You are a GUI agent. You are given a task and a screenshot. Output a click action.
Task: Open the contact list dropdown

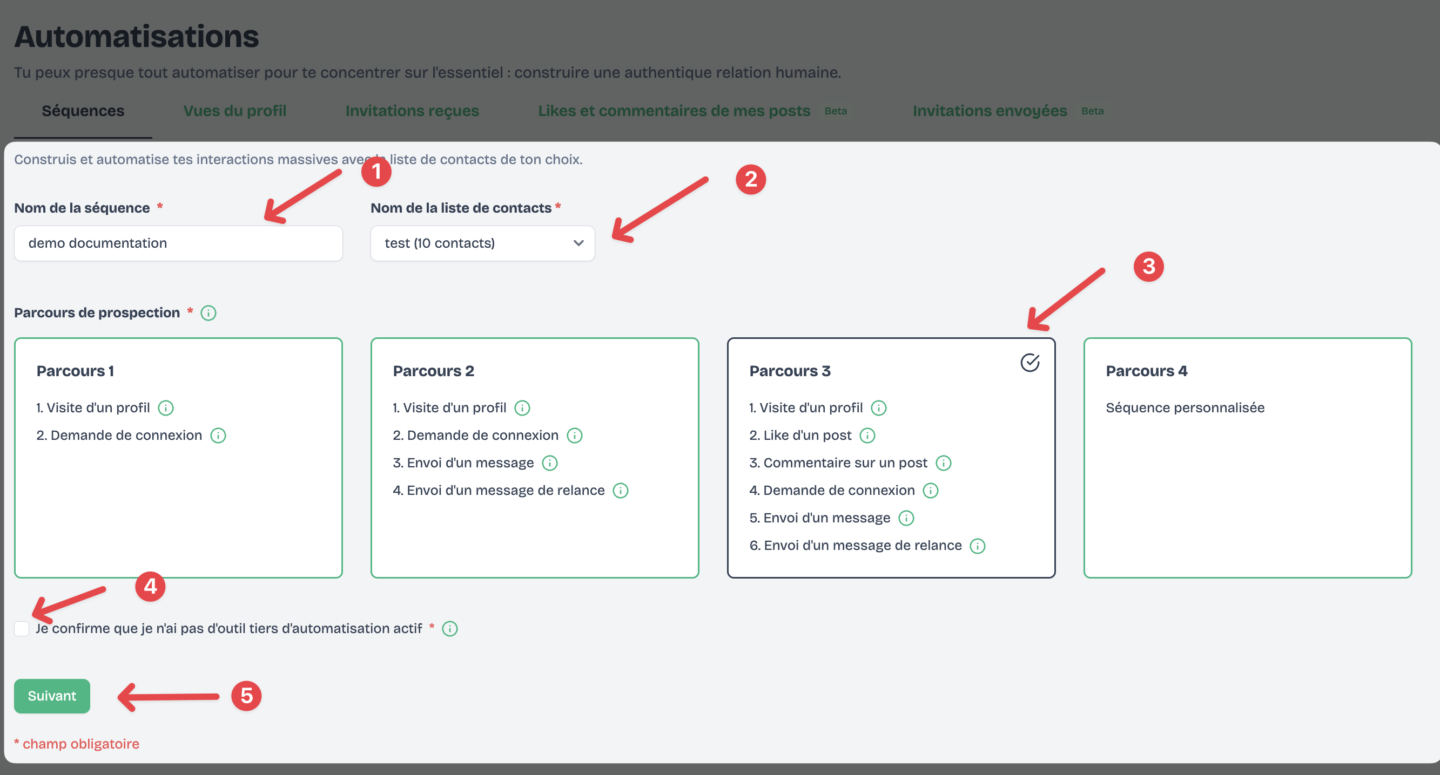[x=482, y=243]
